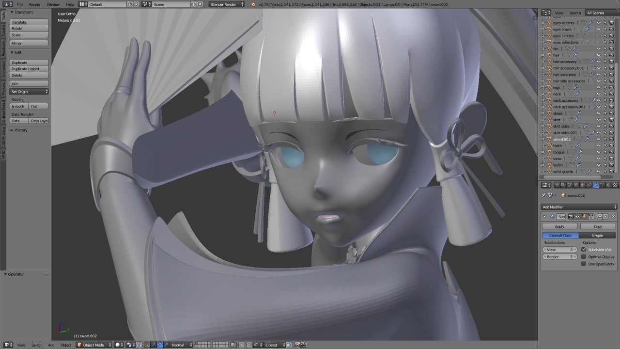Toggle proportional editing icon in viewport header

(241, 345)
